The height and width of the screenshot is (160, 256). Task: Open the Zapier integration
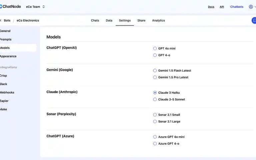[4, 101]
